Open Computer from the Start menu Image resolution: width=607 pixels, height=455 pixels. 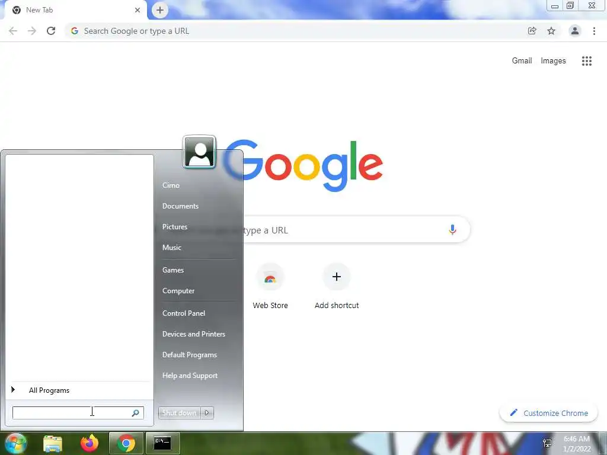[x=178, y=291]
